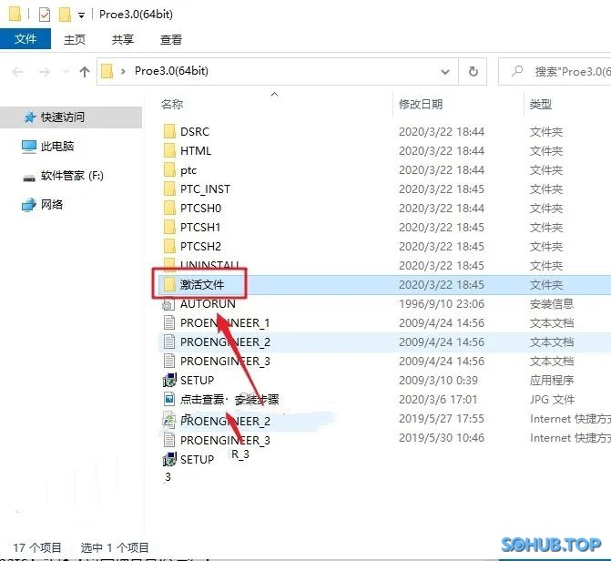Screen dimensions: 611x561
Task: Click the 安装信息 type of AUTORUN
Action: tap(552, 304)
